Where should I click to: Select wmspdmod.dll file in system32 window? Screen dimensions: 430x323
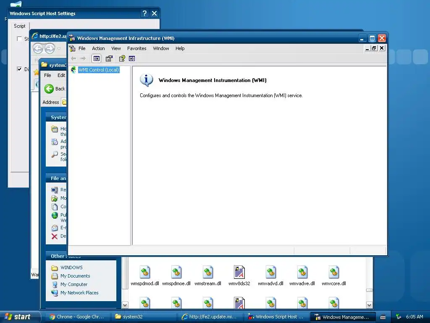coord(145,276)
